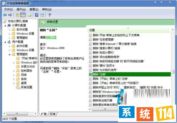This screenshot has height=123, width=177.
Task: Select 删除"搜索 Internet"/"再次搜索"链接 setting
Action: pos(115,44)
